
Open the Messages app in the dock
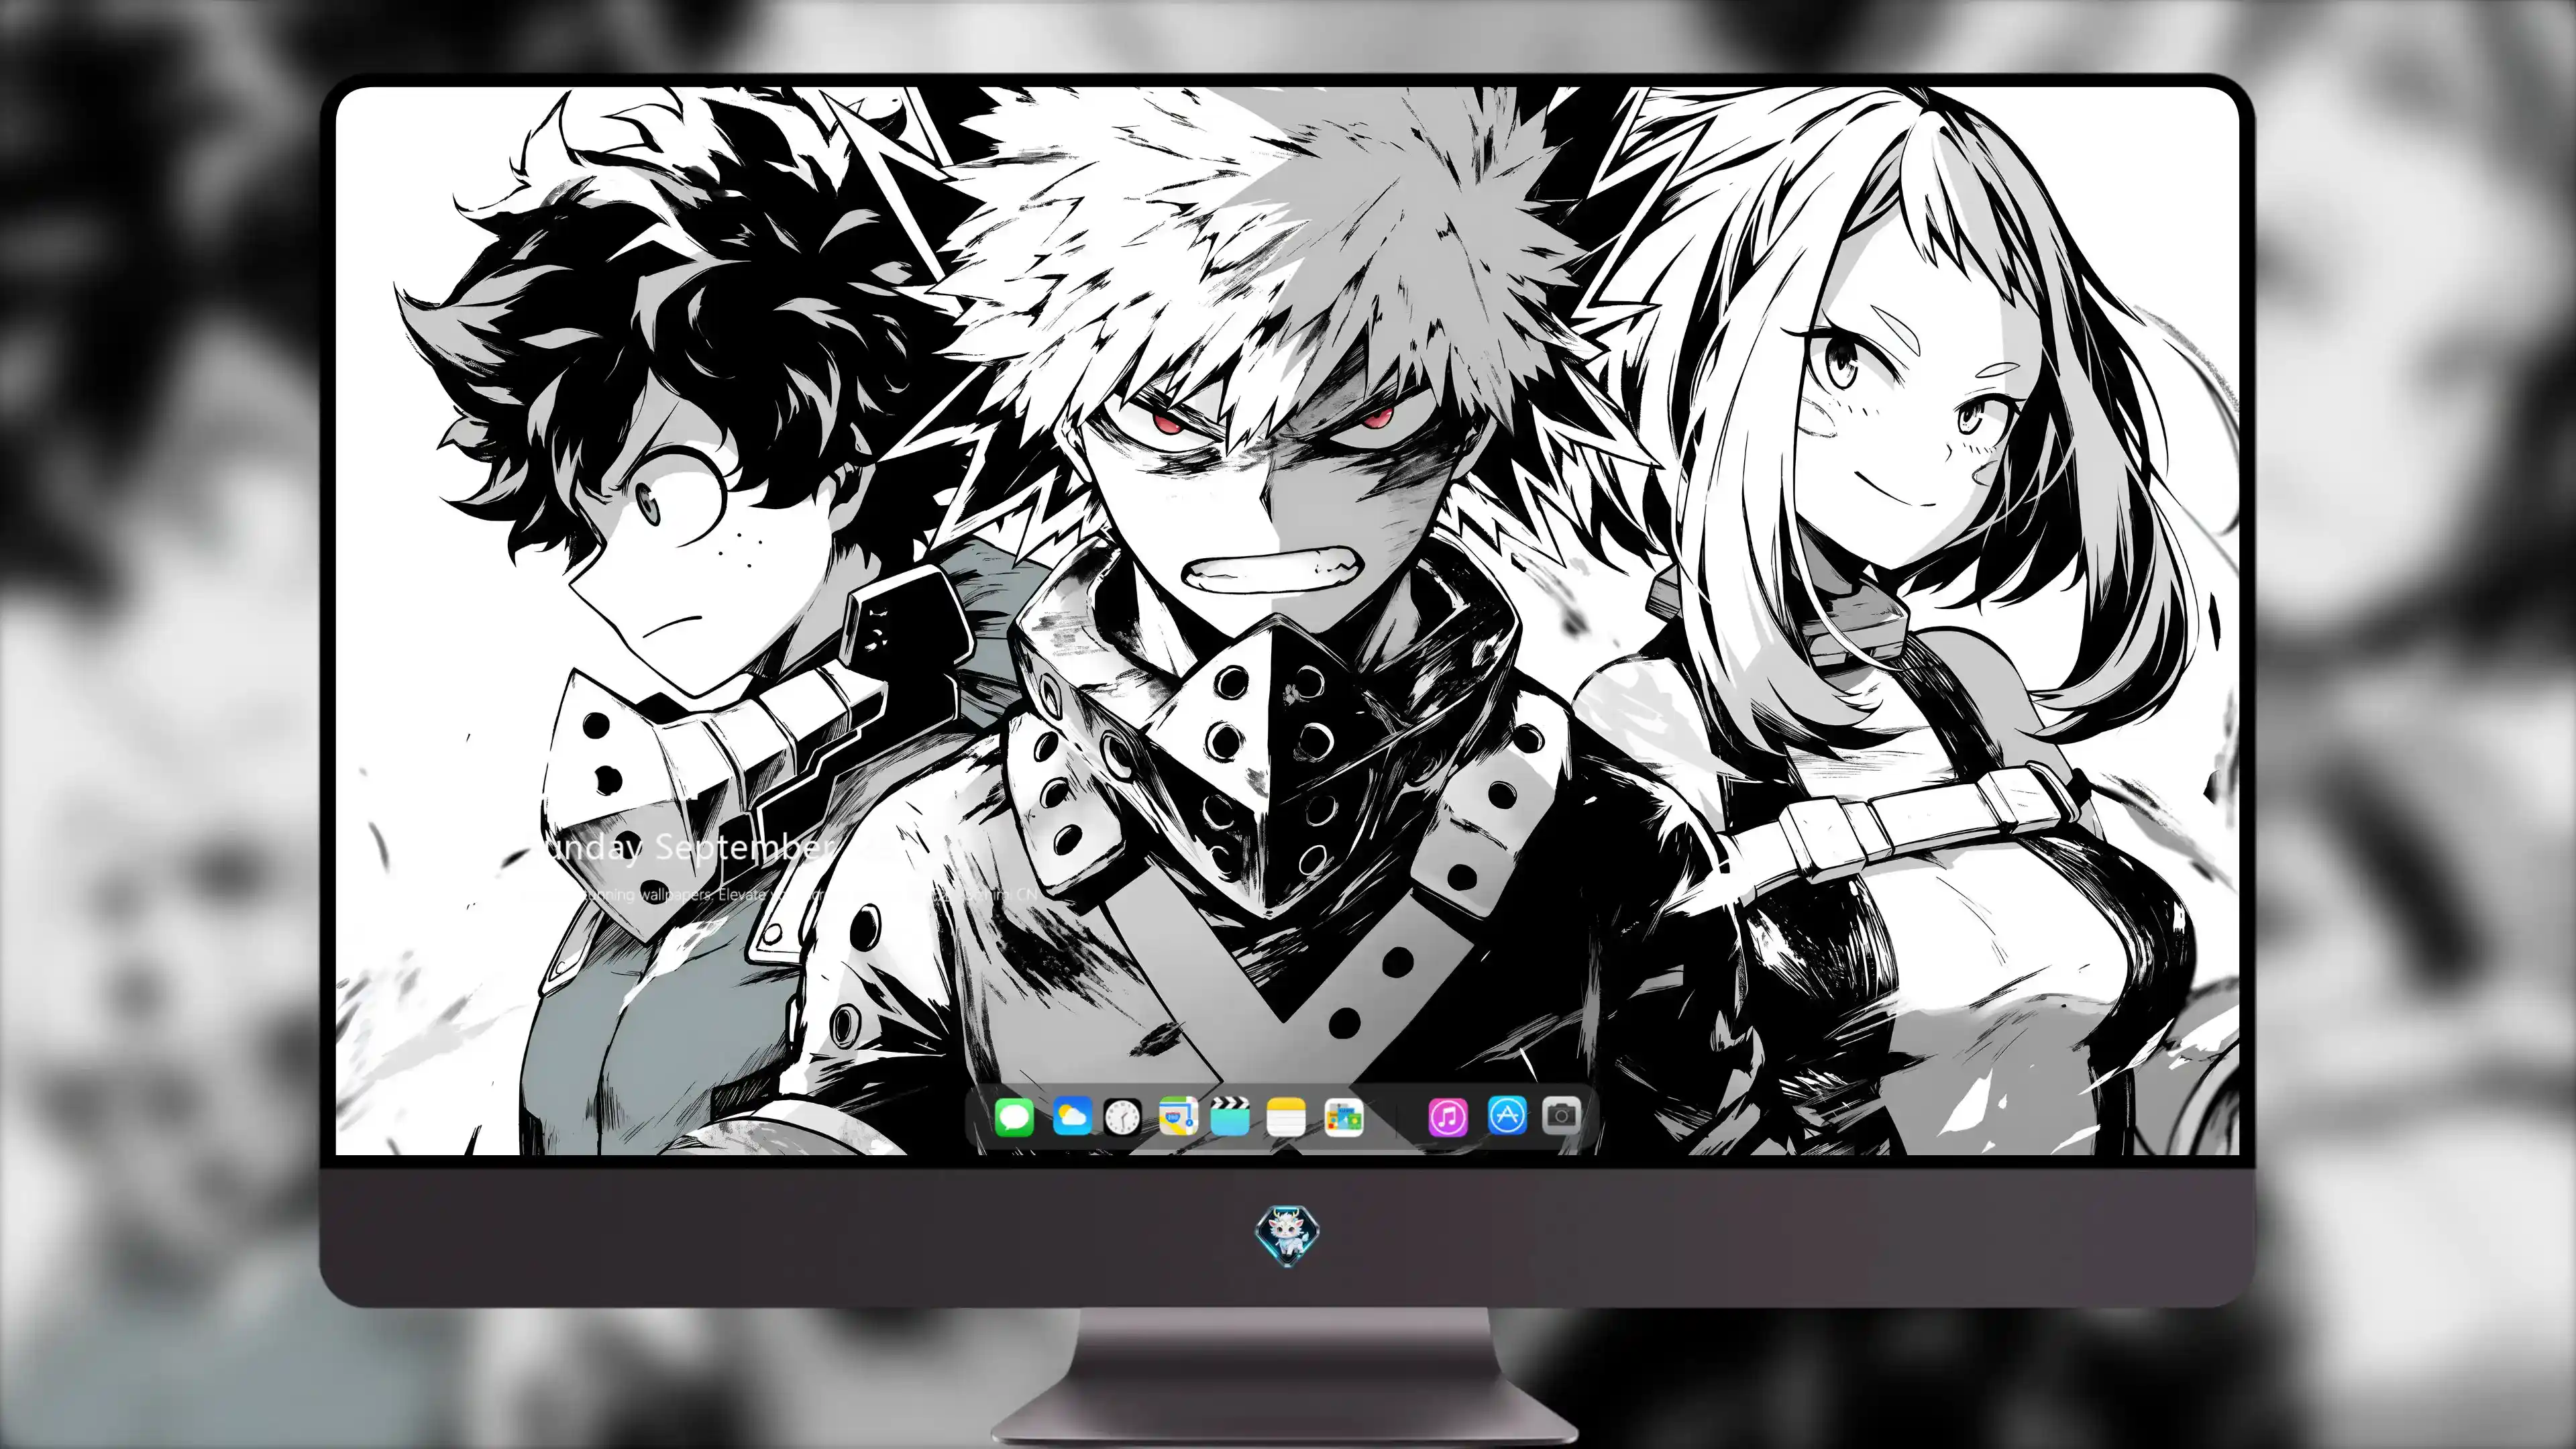point(1014,1117)
